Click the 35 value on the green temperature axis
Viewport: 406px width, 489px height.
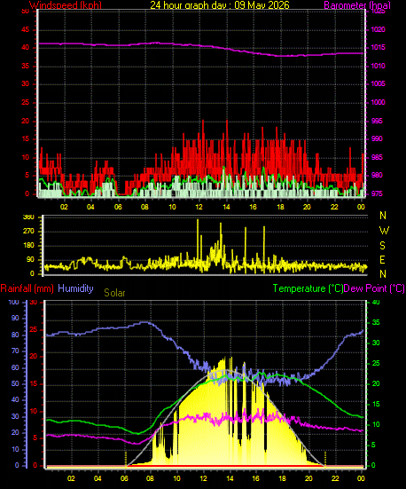click(376, 322)
